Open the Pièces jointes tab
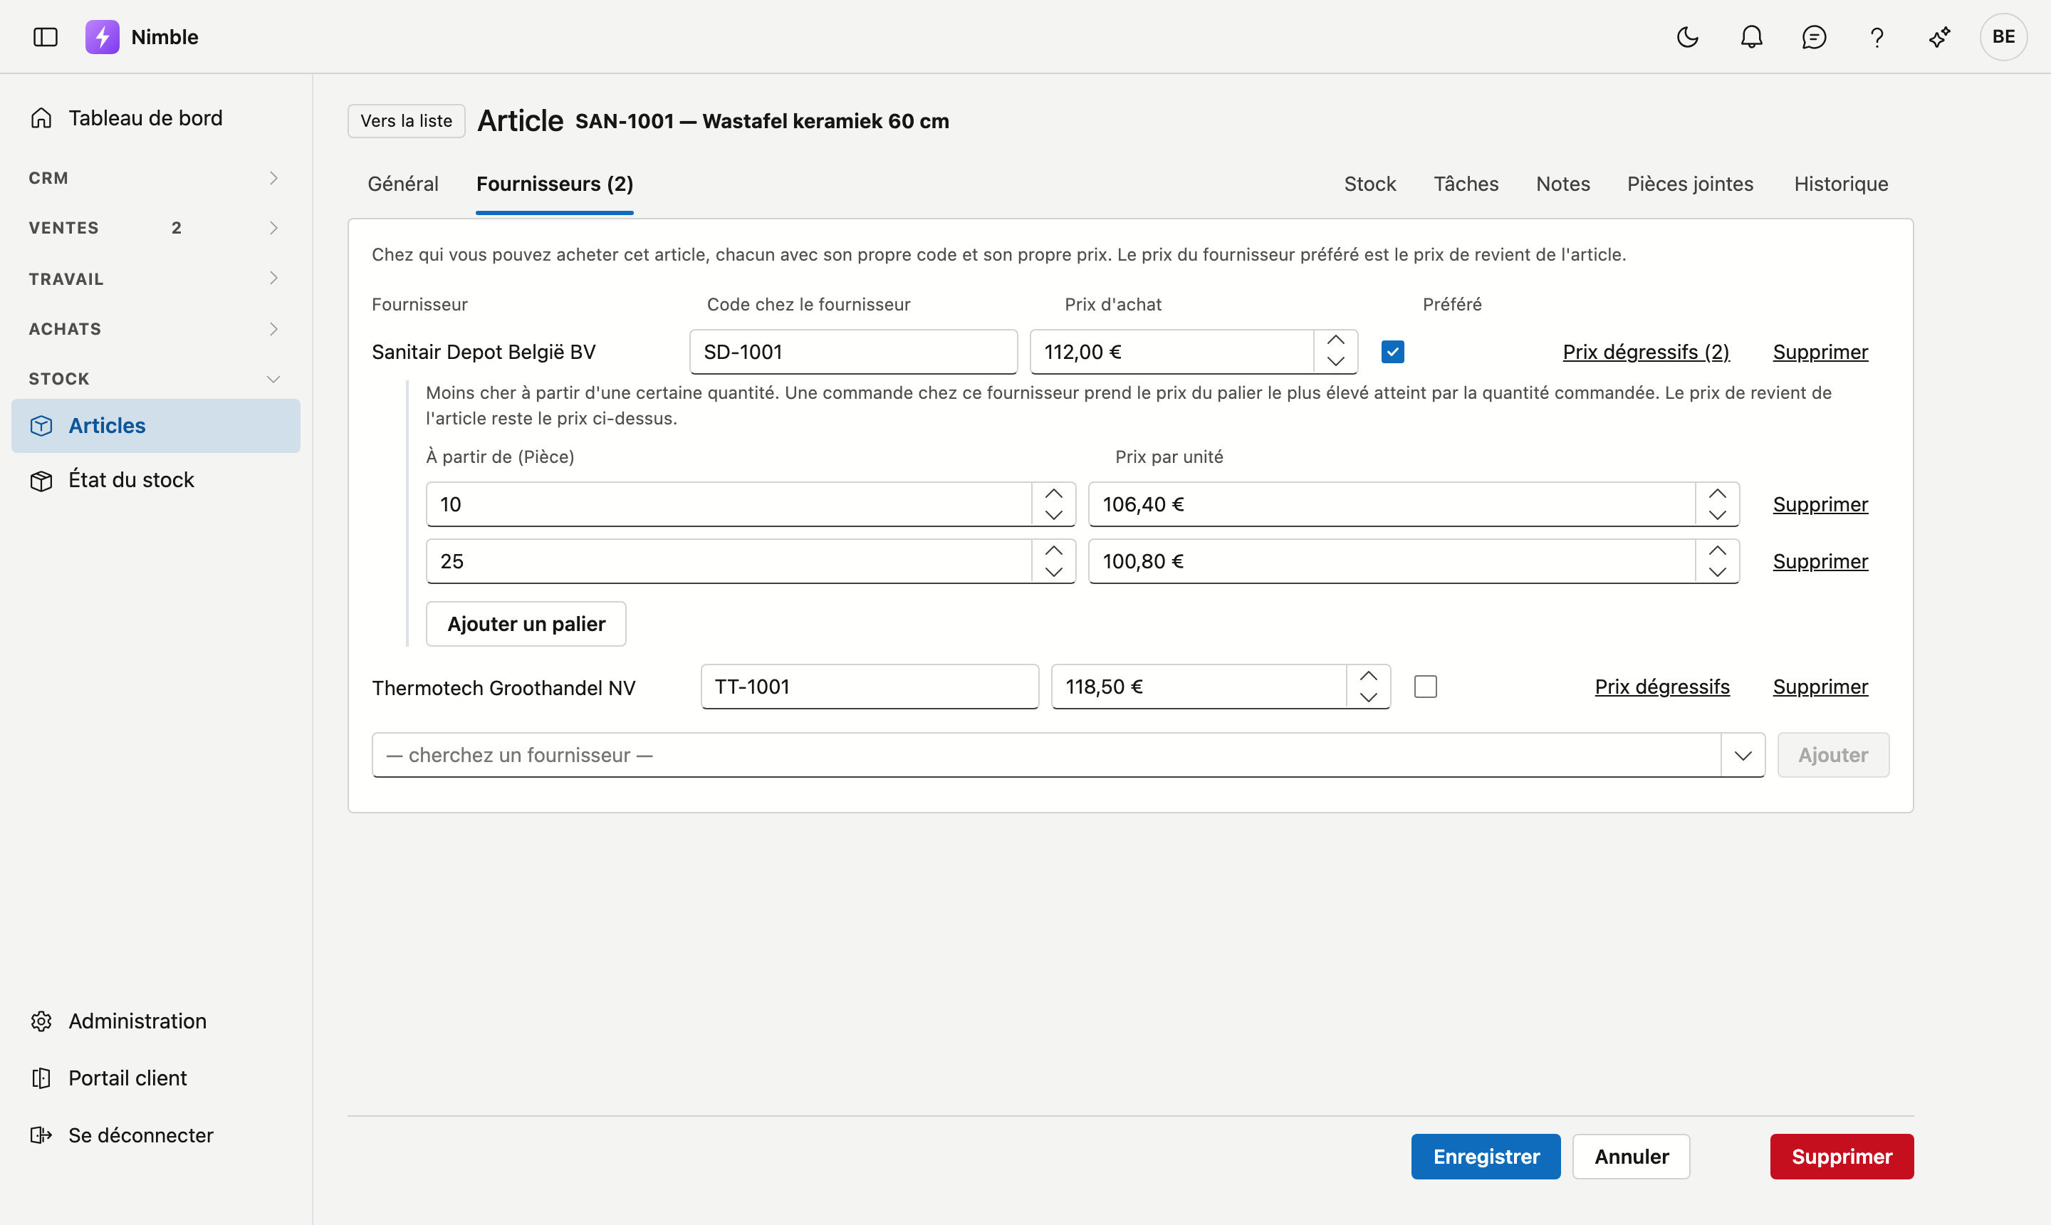 (1689, 184)
